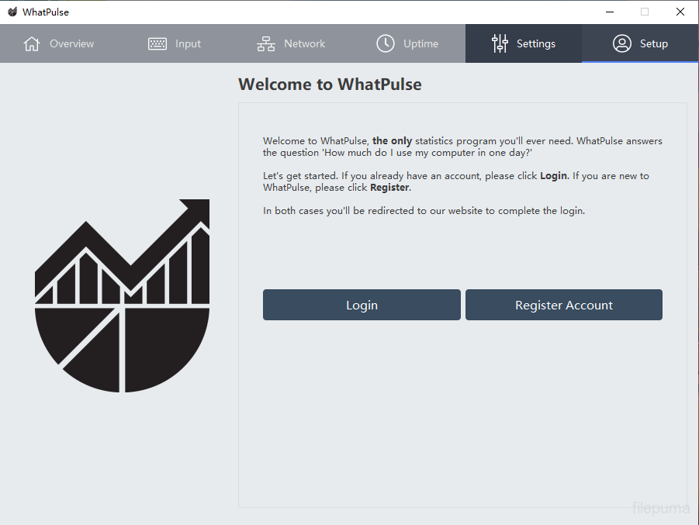
Task: Click the WhatPulse title bar app icon
Action: pyautogui.click(x=12, y=12)
